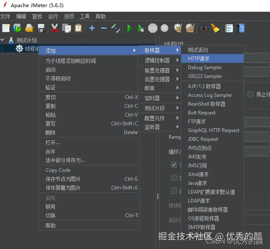Open the 工具 menu

(x=85, y=16)
